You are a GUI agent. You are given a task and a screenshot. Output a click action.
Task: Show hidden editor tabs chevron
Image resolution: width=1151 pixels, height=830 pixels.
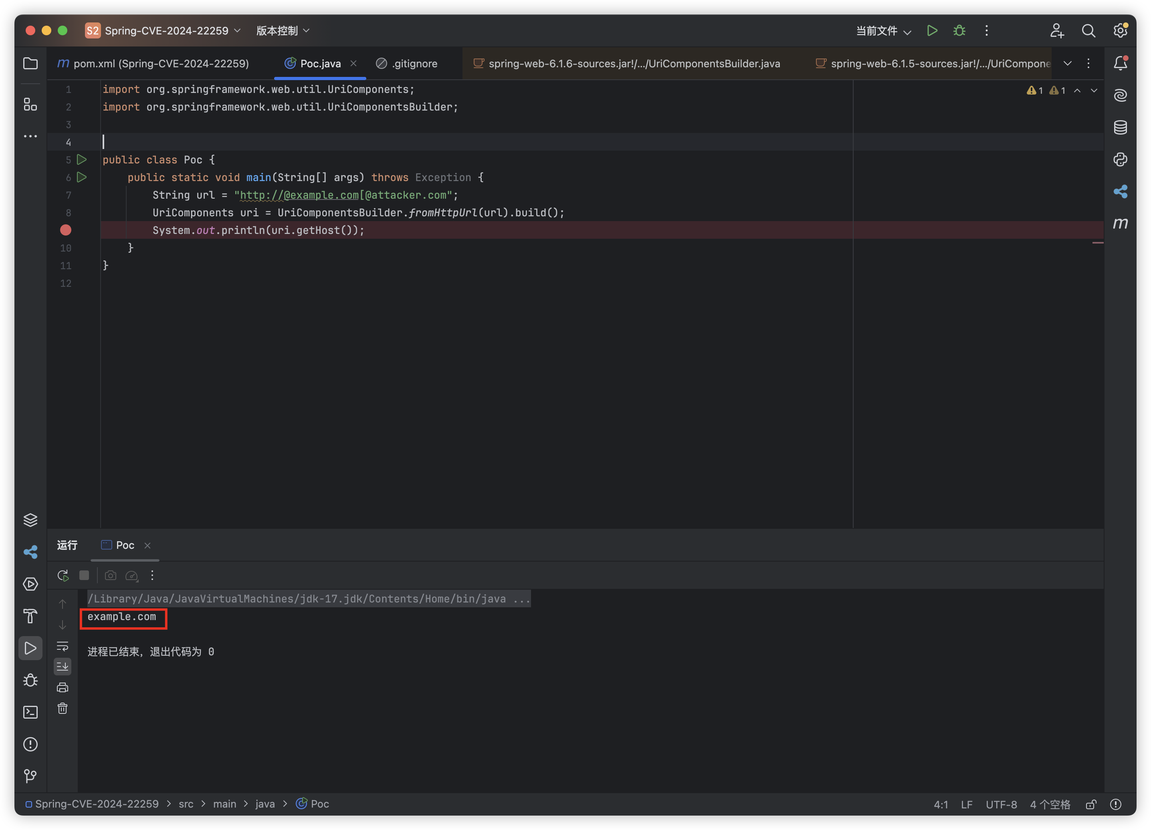pyautogui.click(x=1067, y=63)
